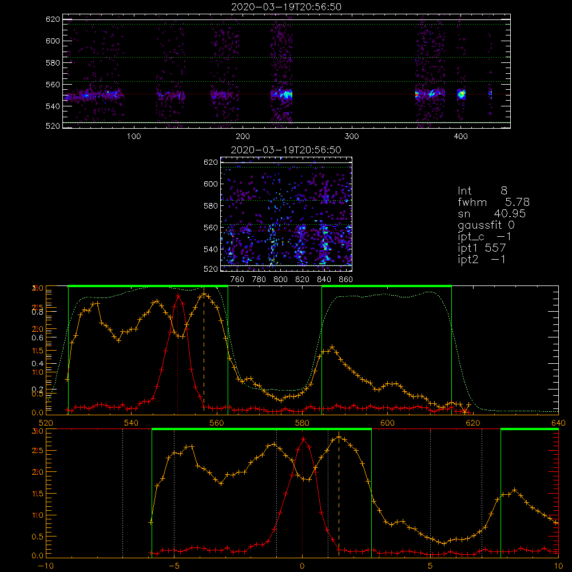Click x-axis label 300 under the wide spectrogram
Screen dimensions: 572x572
click(x=352, y=137)
